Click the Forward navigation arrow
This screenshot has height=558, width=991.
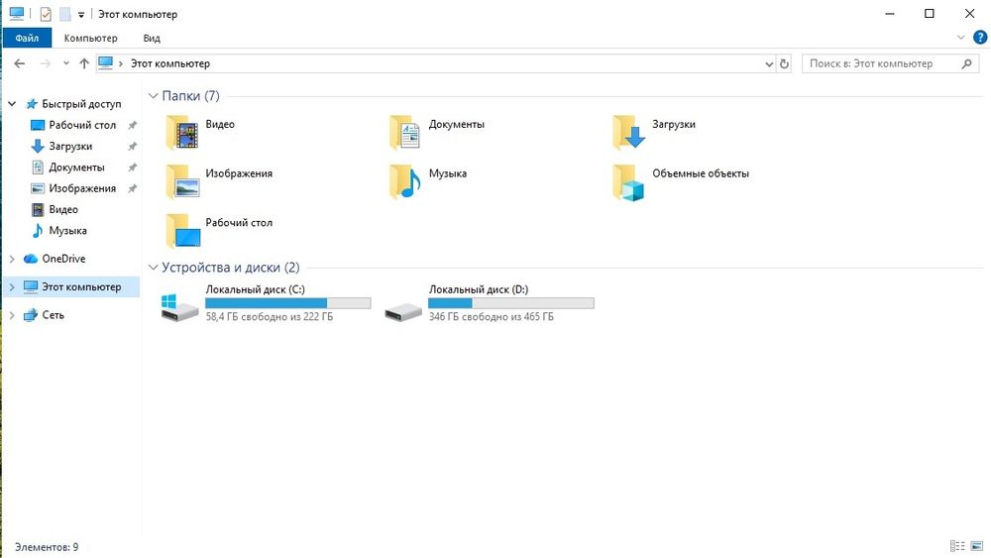pos(45,63)
